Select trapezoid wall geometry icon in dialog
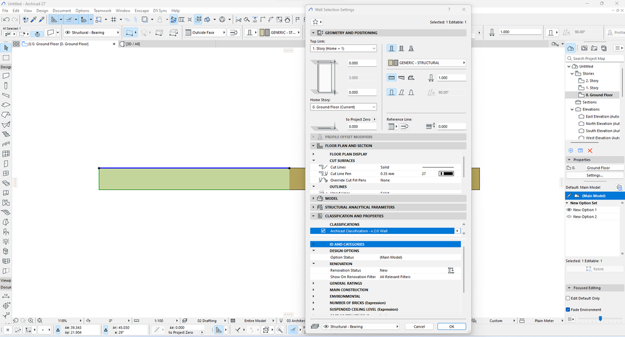The width and height of the screenshot is (625, 337). [402, 78]
